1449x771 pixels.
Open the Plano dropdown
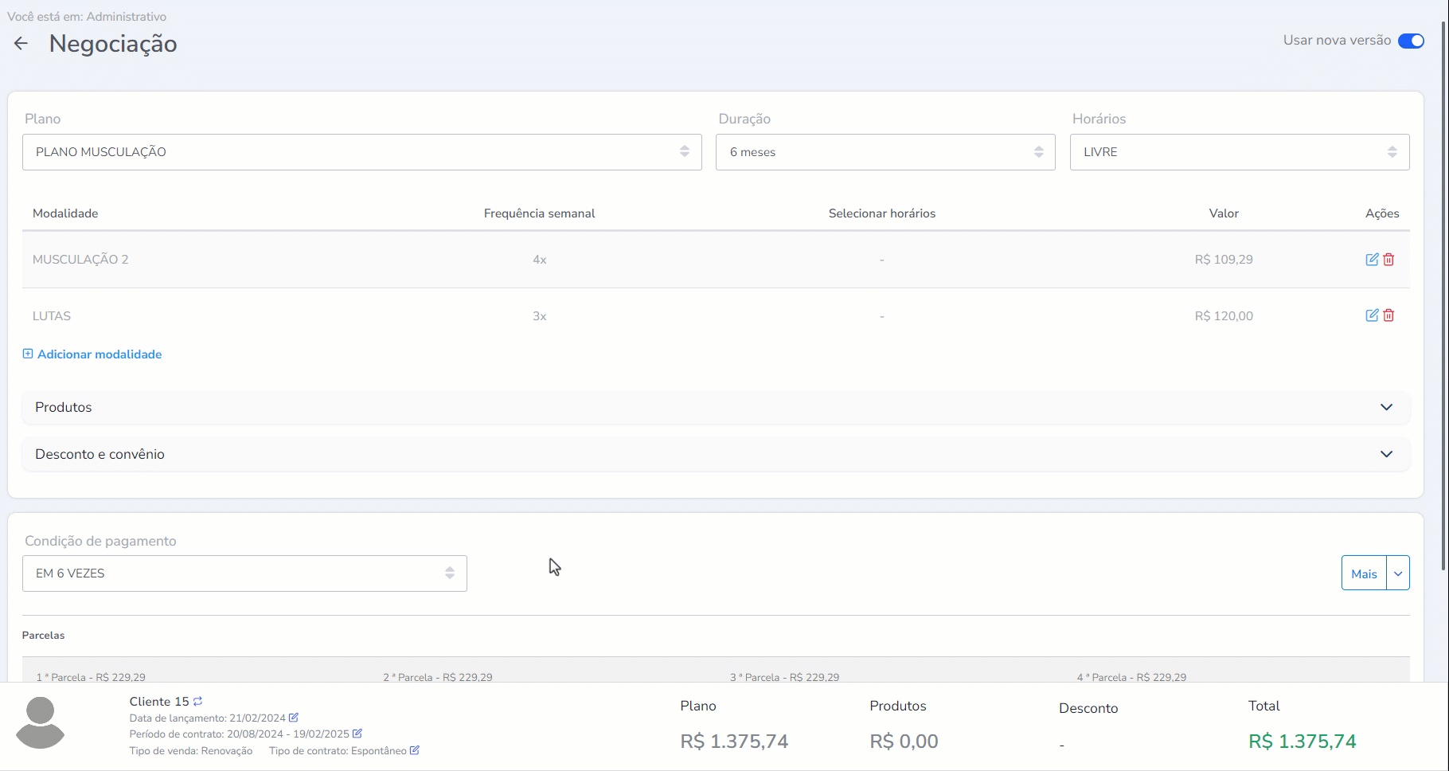click(x=361, y=152)
